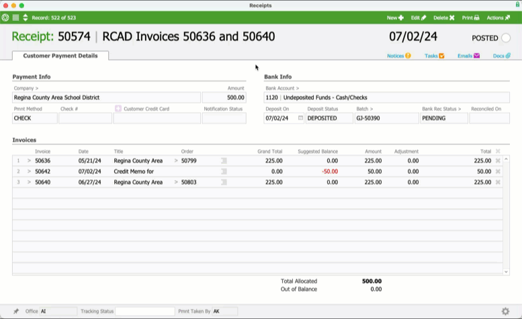Click the Bank Rec Status field PENDING

(x=444, y=118)
